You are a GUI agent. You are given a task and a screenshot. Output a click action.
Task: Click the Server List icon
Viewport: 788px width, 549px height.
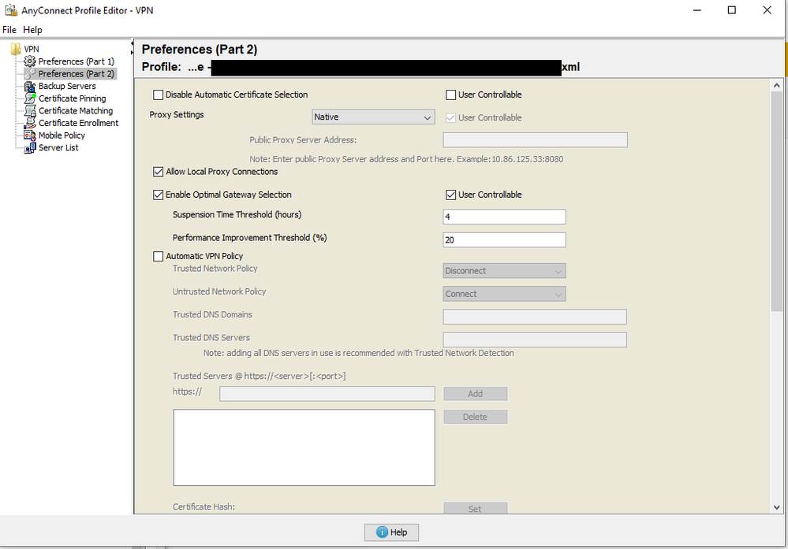(x=30, y=147)
